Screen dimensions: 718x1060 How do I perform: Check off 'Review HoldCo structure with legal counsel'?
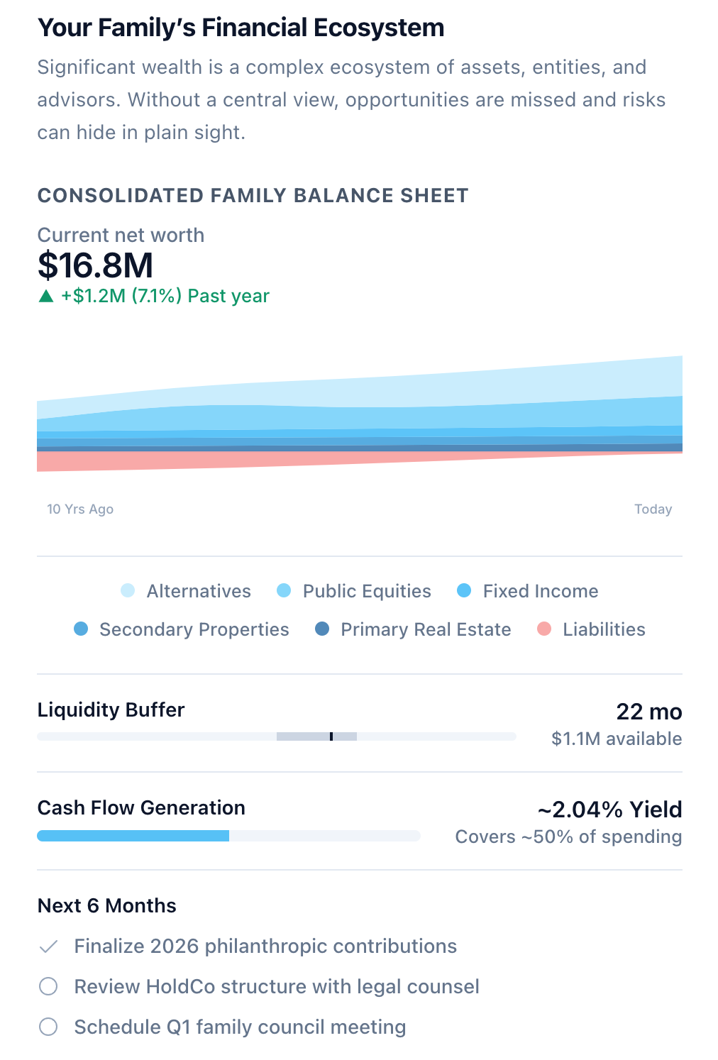click(x=48, y=986)
